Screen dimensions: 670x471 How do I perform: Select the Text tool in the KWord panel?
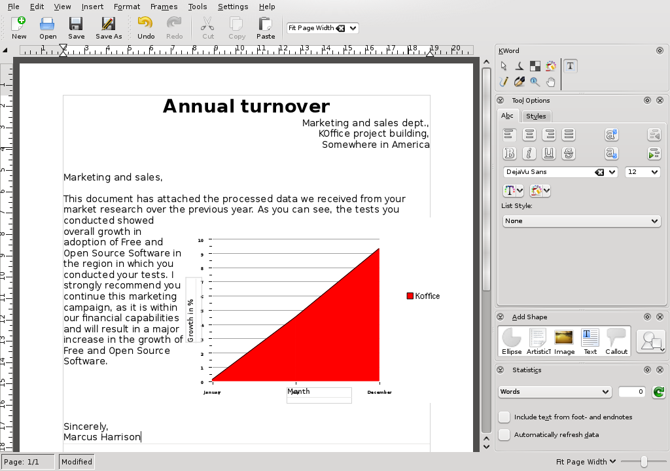570,65
